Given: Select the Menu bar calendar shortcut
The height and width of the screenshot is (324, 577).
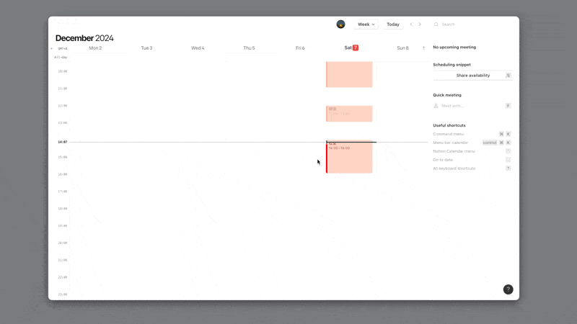Looking at the screenshot, I should click(472, 143).
